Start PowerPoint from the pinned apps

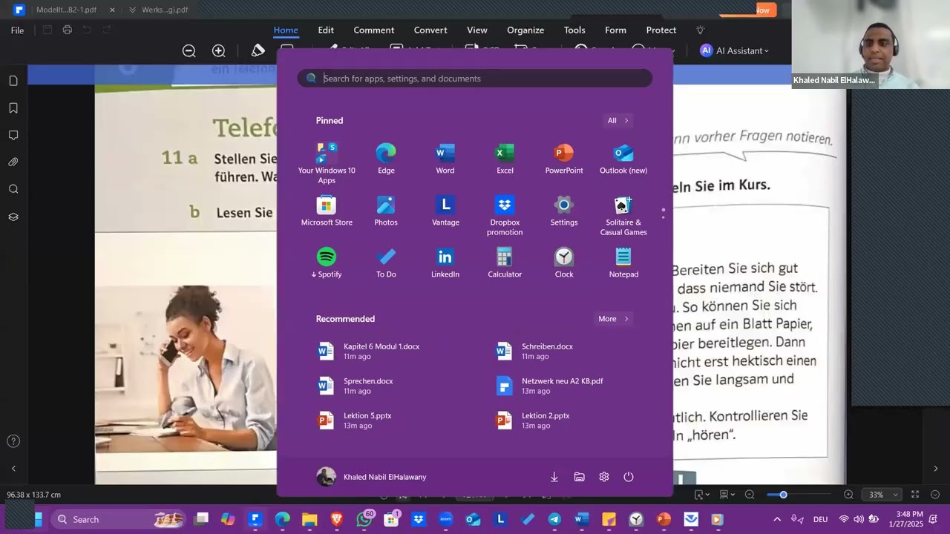click(x=564, y=159)
